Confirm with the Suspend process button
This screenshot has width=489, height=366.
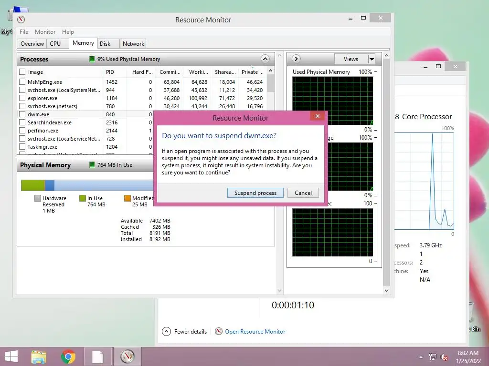pos(255,193)
